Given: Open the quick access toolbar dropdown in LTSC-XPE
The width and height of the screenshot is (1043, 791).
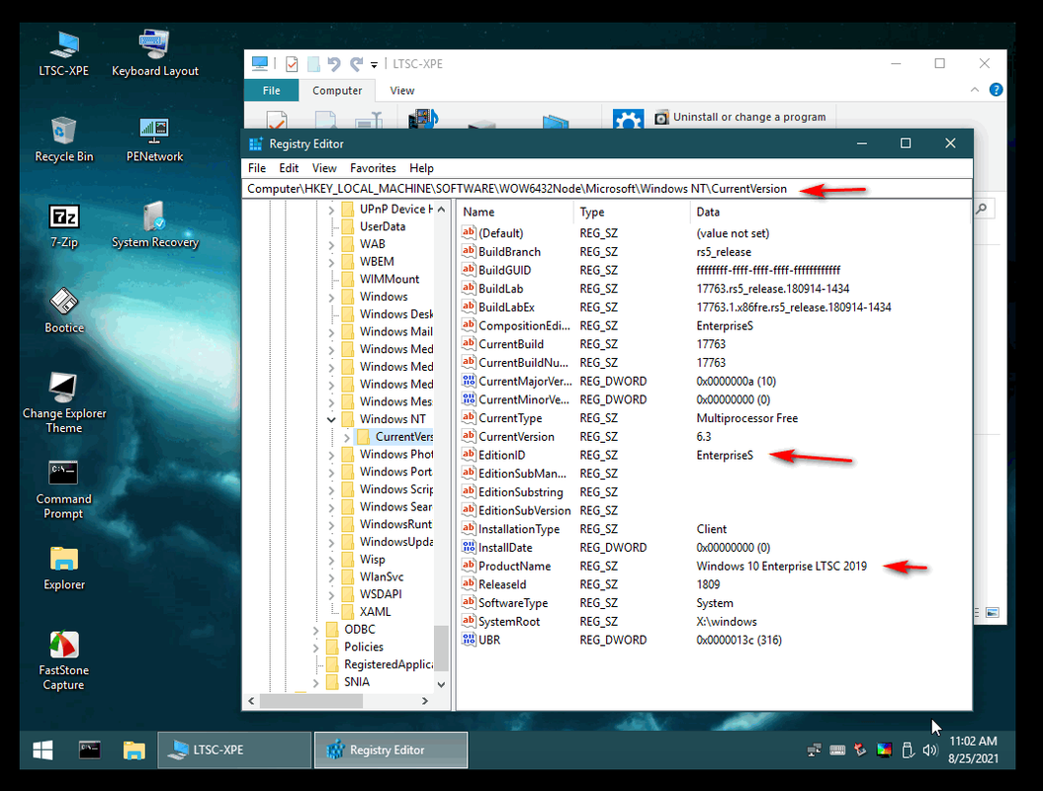Looking at the screenshot, I should tap(375, 64).
